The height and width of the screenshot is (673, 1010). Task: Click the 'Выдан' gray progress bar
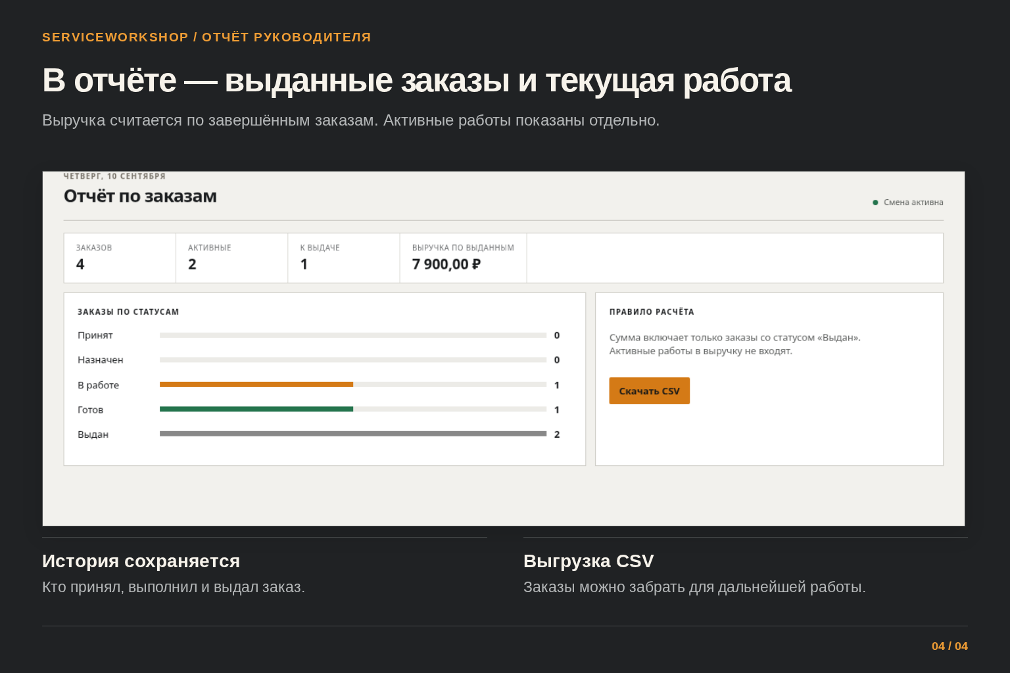pos(353,434)
